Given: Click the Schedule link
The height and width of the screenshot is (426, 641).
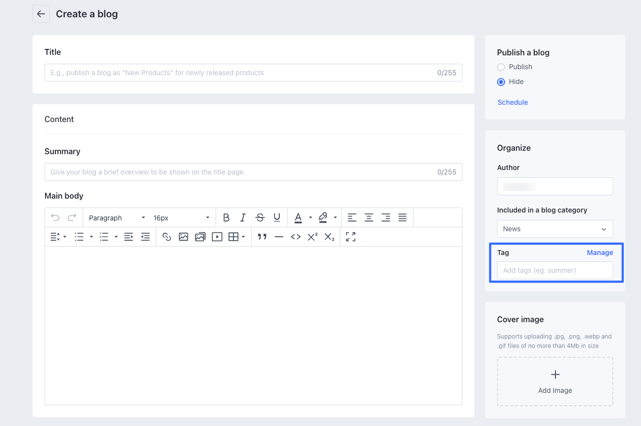Looking at the screenshot, I should pyautogui.click(x=512, y=102).
